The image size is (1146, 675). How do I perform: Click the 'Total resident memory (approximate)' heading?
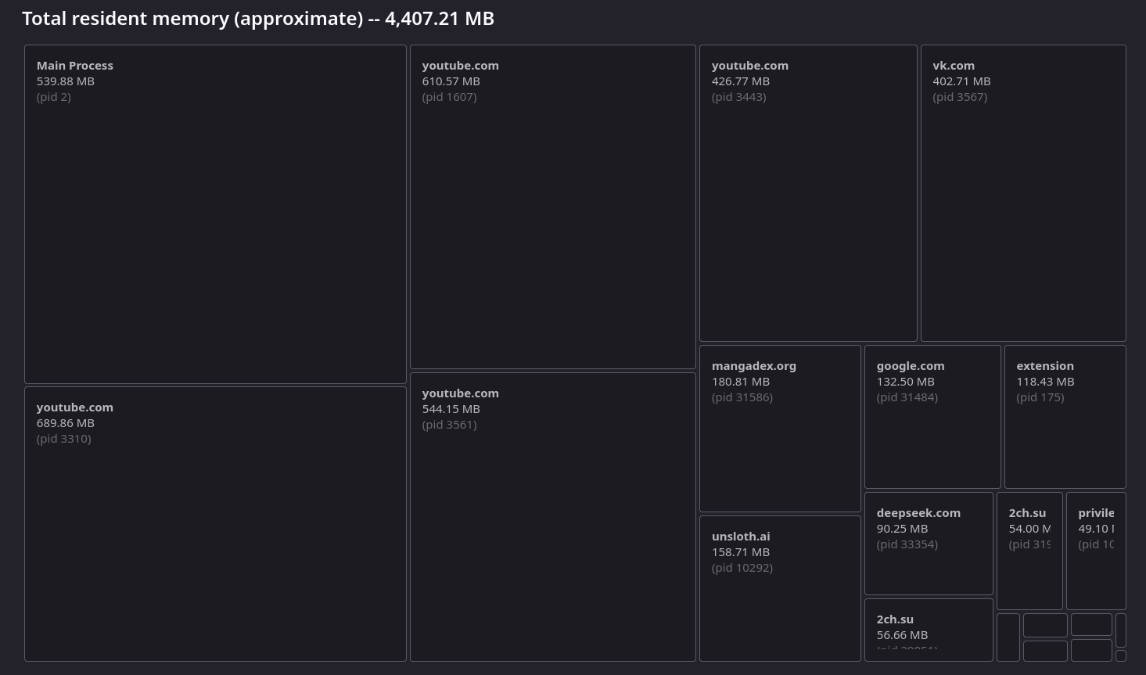pyautogui.click(x=258, y=19)
